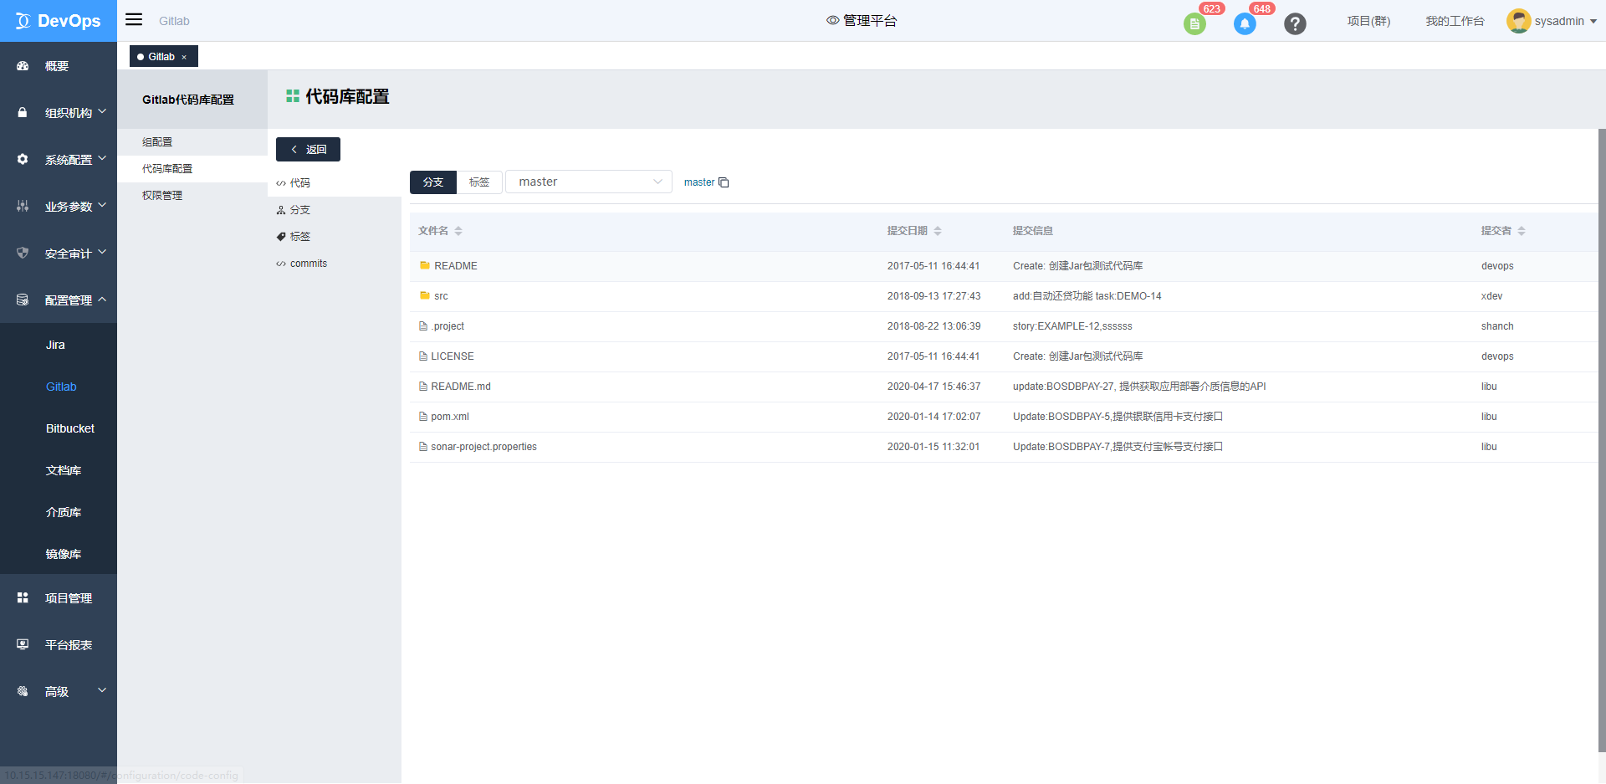Sort by 提交者 column arrows
This screenshot has width=1606, height=784.
tap(1522, 231)
